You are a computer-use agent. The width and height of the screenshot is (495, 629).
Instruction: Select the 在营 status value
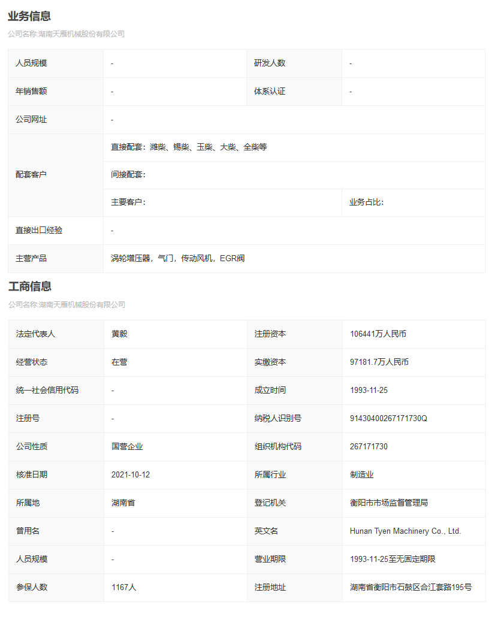pos(119,362)
